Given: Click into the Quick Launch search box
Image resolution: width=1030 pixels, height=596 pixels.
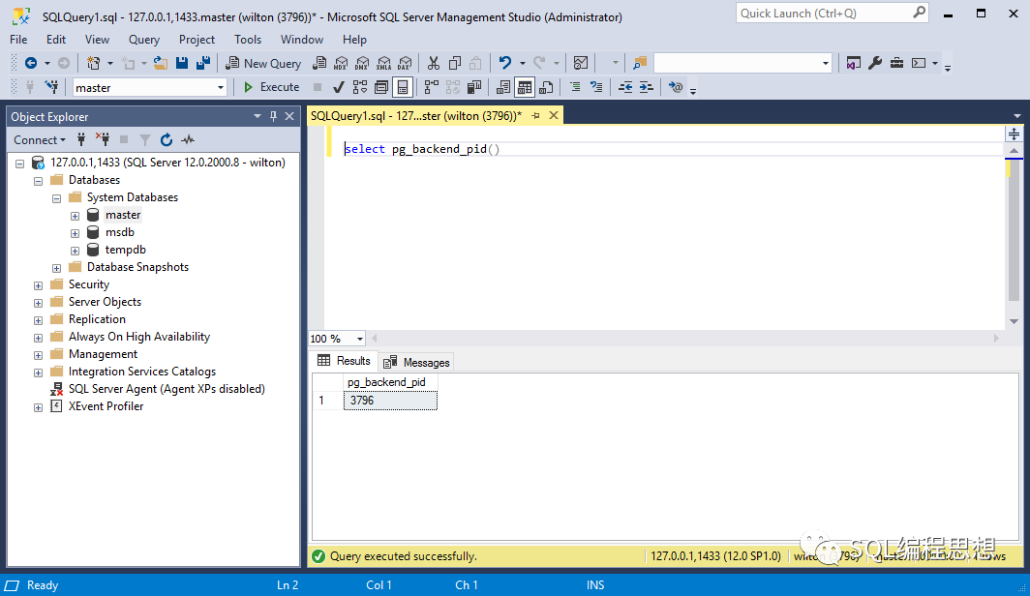Looking at the screenshot, I should 823,14.
